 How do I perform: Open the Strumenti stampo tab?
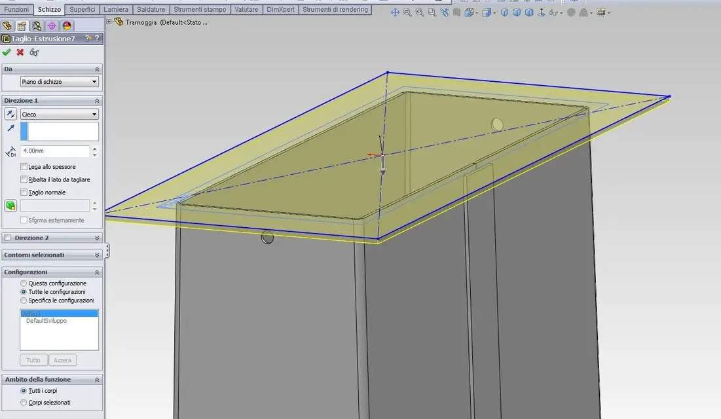(200, 9)
